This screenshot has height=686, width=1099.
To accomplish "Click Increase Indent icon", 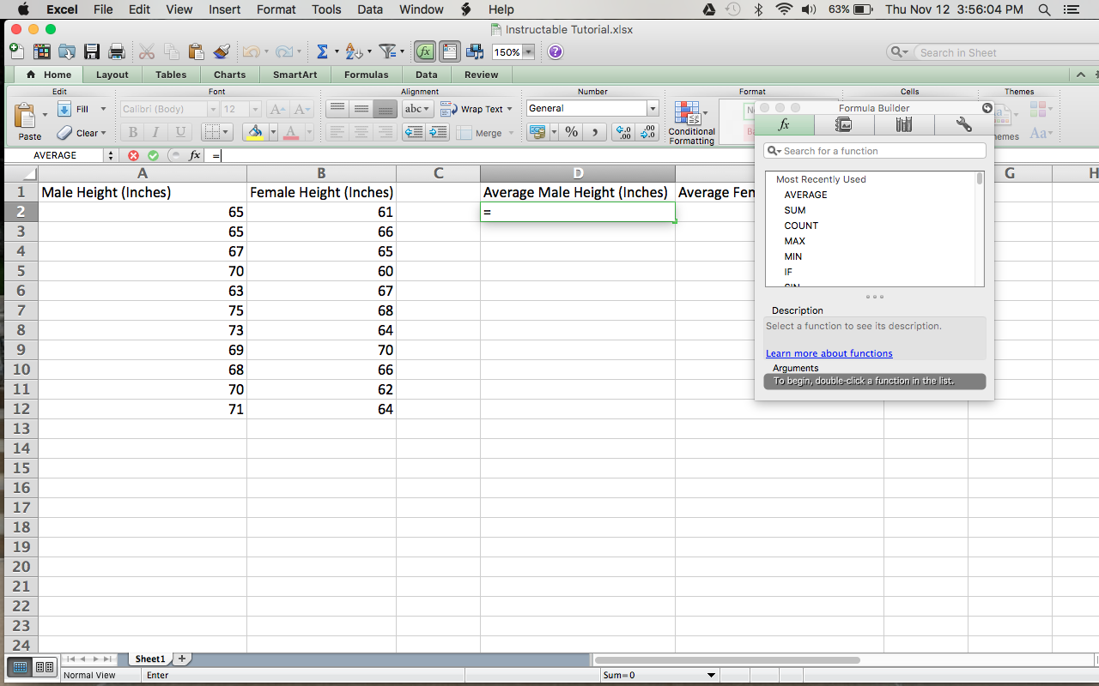I will point(438,132).
